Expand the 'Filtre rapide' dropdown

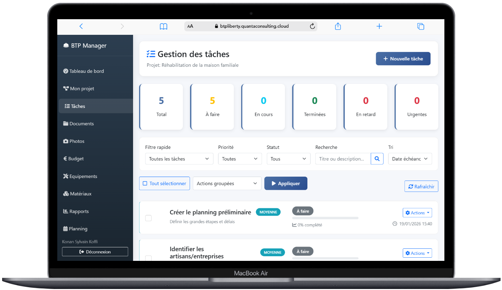[179, 159]
